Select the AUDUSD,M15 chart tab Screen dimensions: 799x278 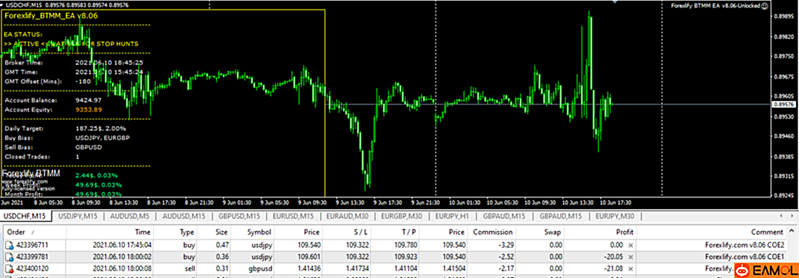184,217
